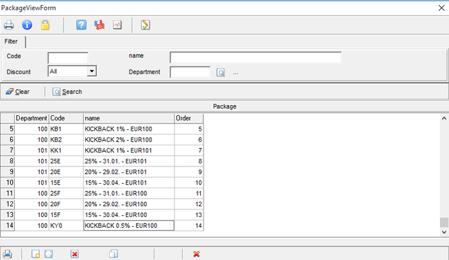Focus the Code input field

pos(68,58)
